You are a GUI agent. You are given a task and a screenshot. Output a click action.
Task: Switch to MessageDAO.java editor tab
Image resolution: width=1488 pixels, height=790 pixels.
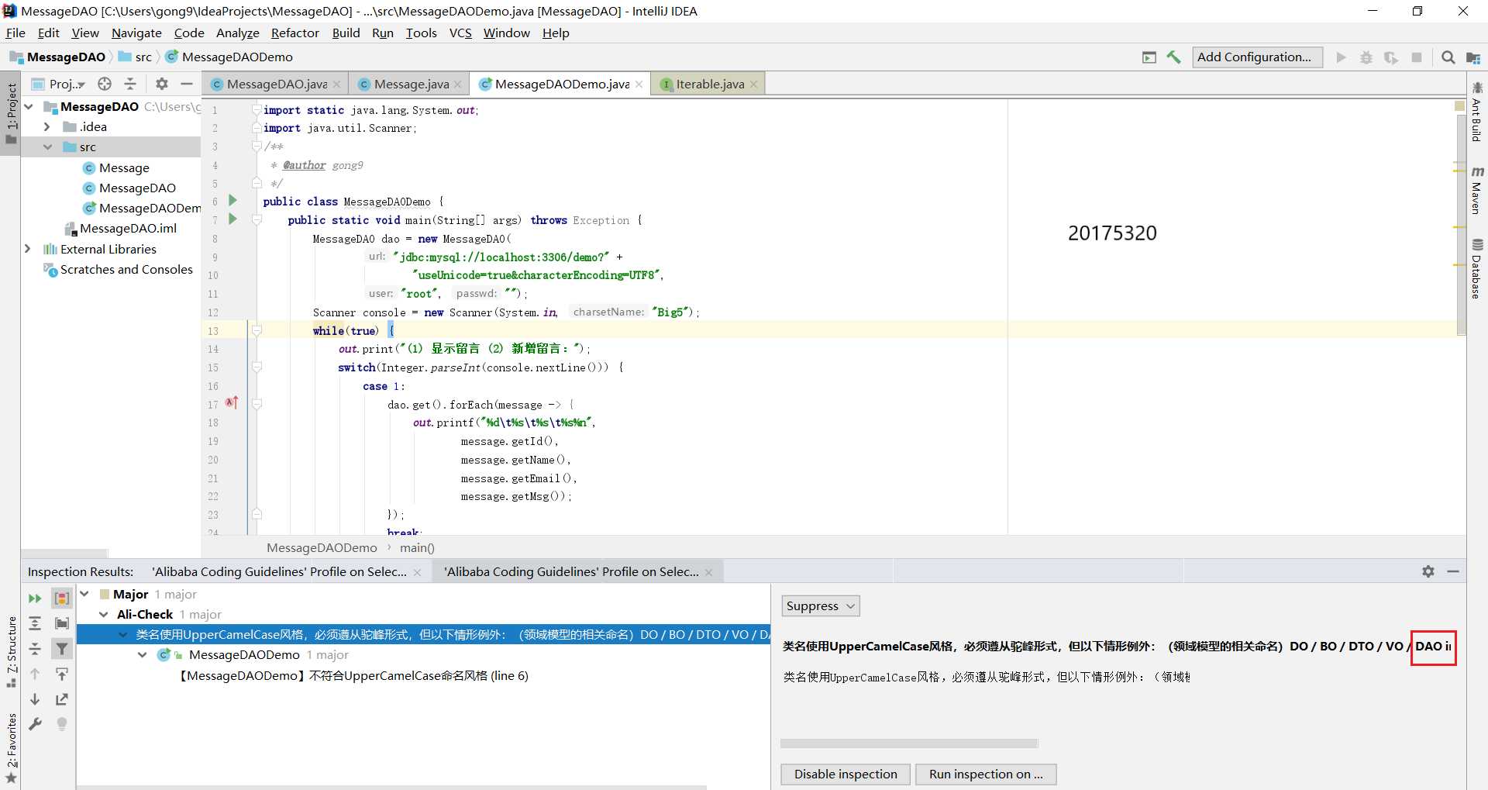click(x=275, y=84)
